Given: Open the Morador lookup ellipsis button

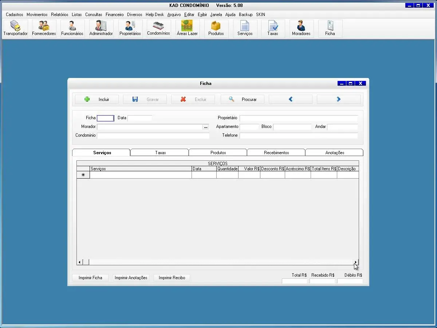Looking at the screenshot, I should click(x=206, y=127).
